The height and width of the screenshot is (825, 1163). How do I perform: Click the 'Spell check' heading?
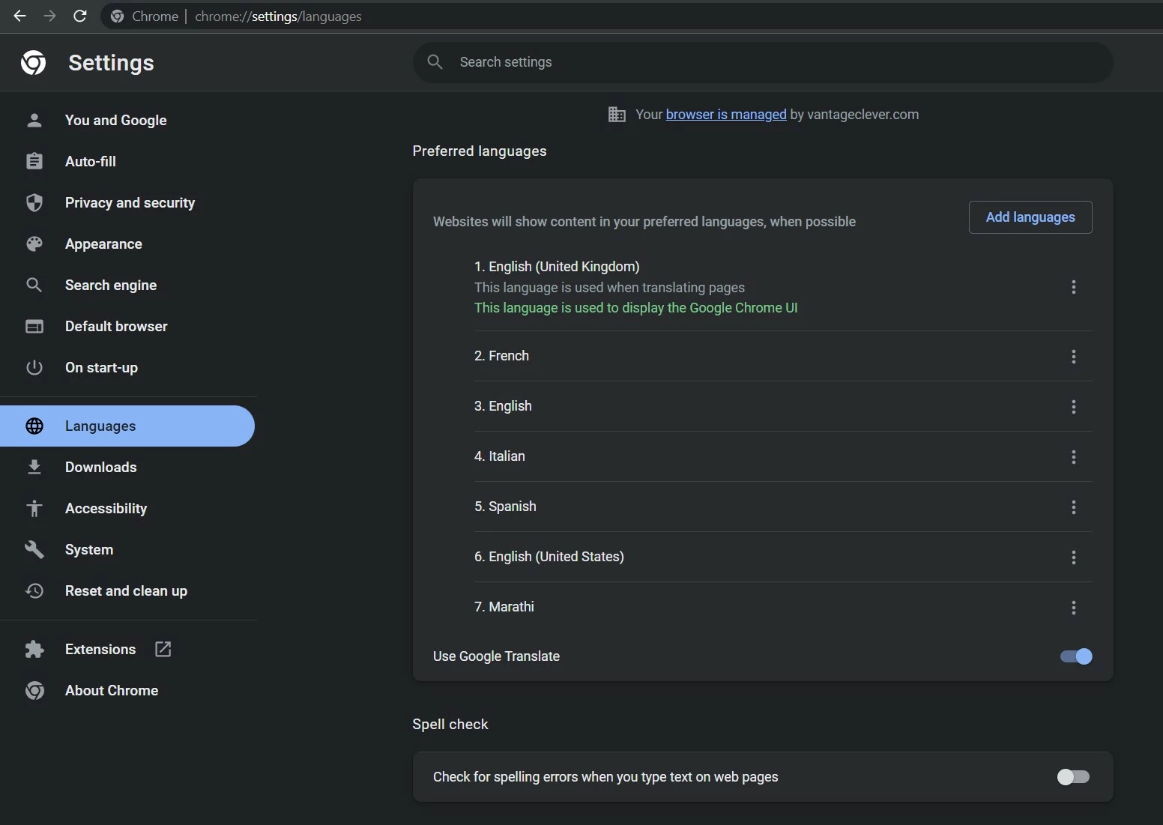[x=450, y=725]
